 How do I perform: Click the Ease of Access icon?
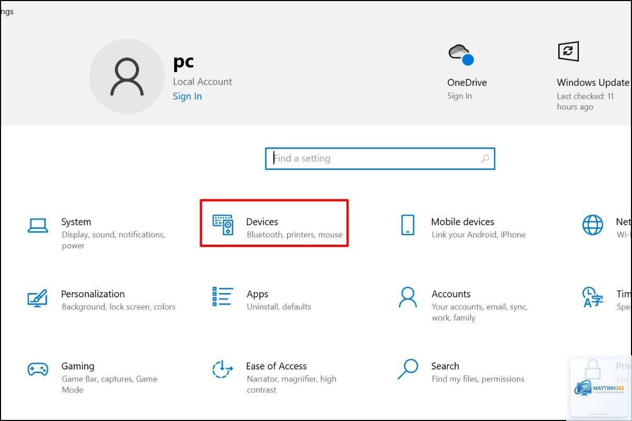click(x=222, y=369)
